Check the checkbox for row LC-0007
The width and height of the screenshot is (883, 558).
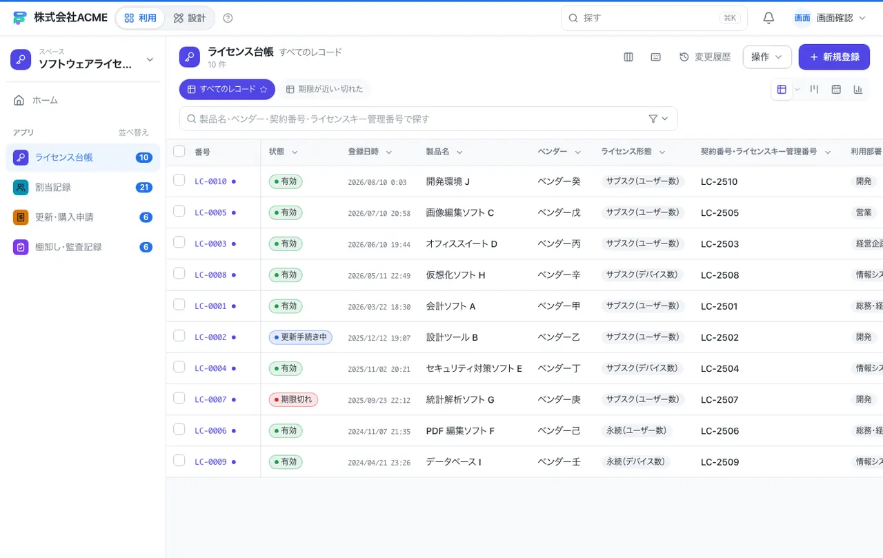179,398
